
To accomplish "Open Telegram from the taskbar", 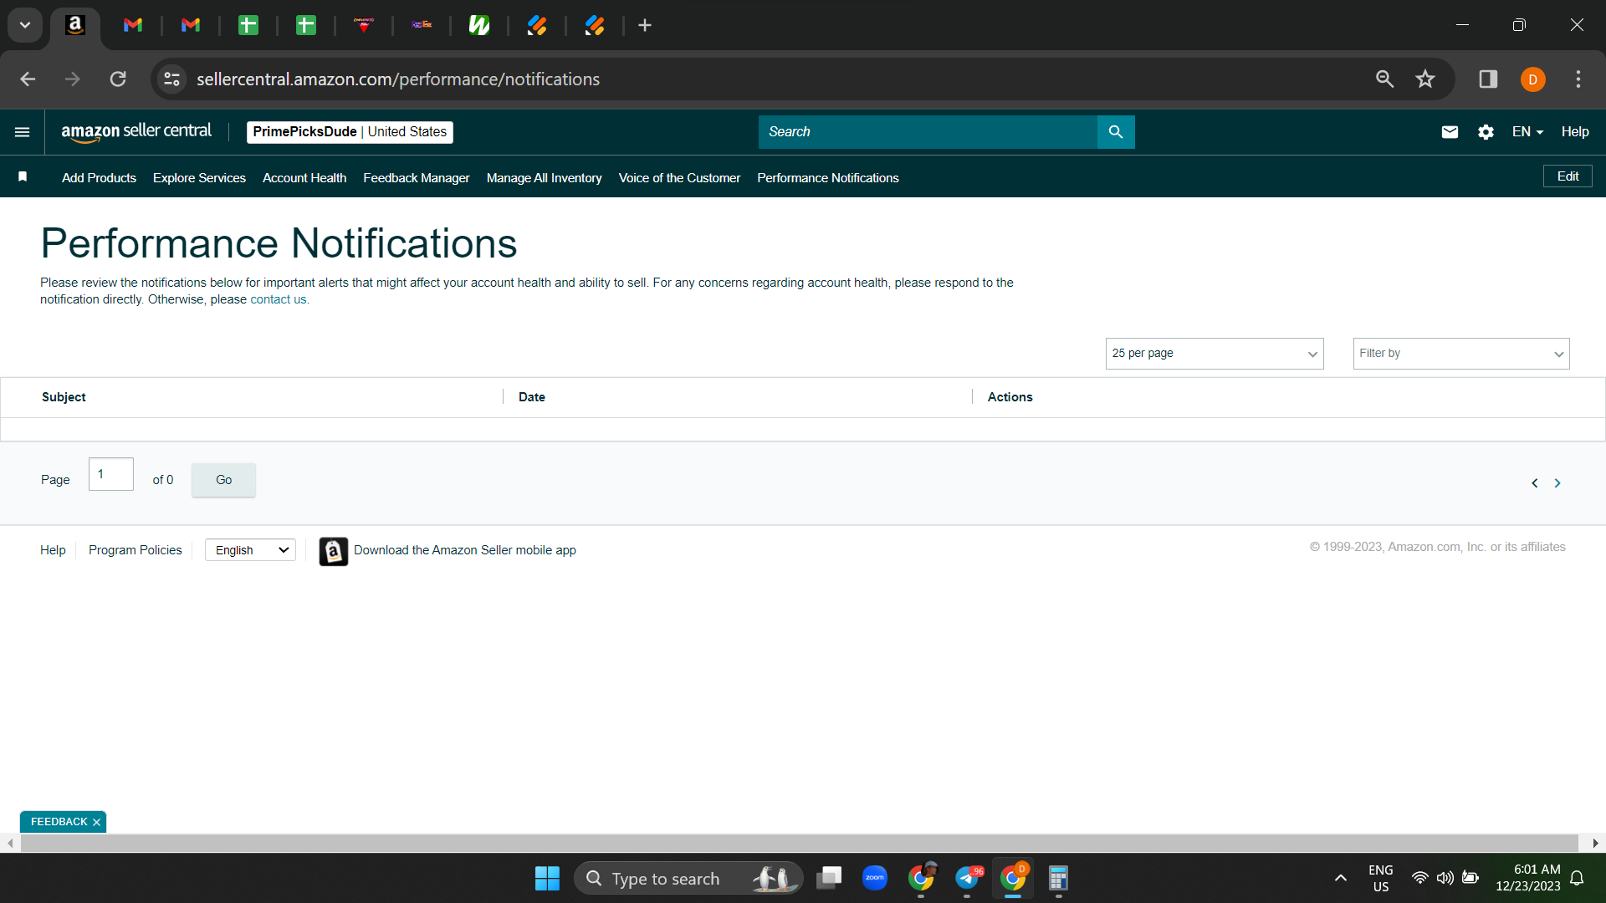I will (968, 878).
